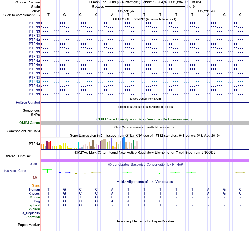This screenshot has height=231, width=249.
Task: Click 'Human Feb. 2009 (GRCh37/hg19)' assembly text
Action: [x=115, y=2]
